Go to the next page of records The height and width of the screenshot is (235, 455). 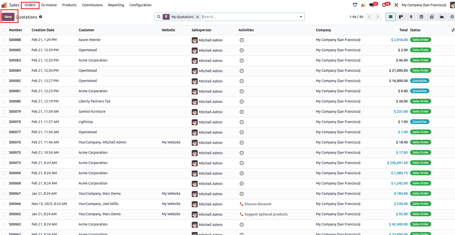pos(378,17)
